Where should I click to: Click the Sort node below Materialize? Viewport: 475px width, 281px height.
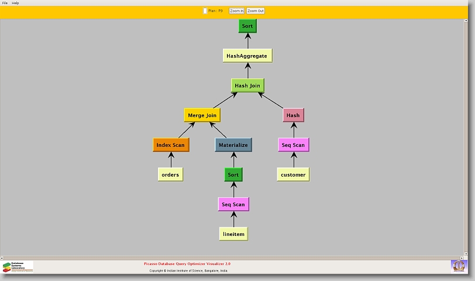click(233, 175)
